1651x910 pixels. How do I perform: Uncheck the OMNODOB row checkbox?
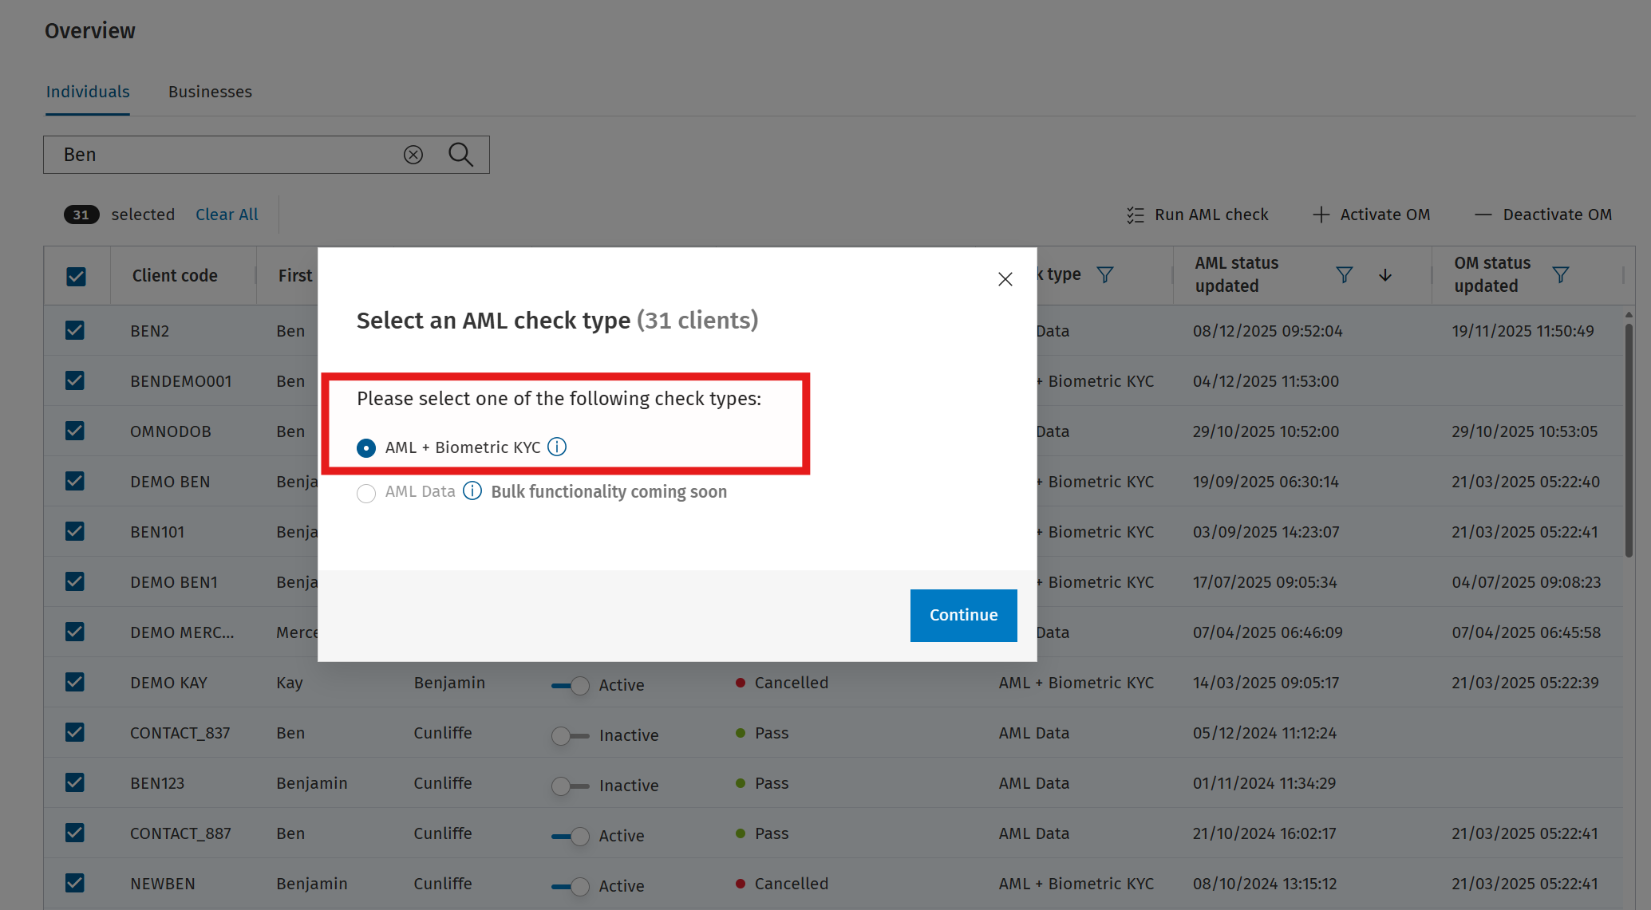[x=75, y=431]
